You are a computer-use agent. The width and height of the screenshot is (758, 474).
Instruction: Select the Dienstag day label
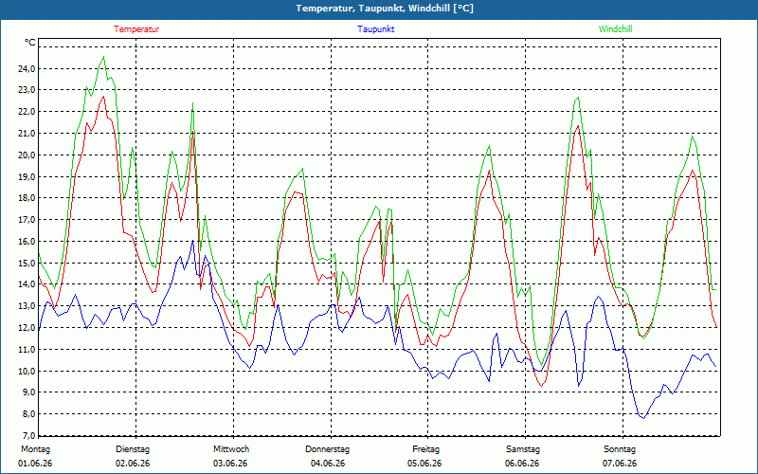[133, 449]
